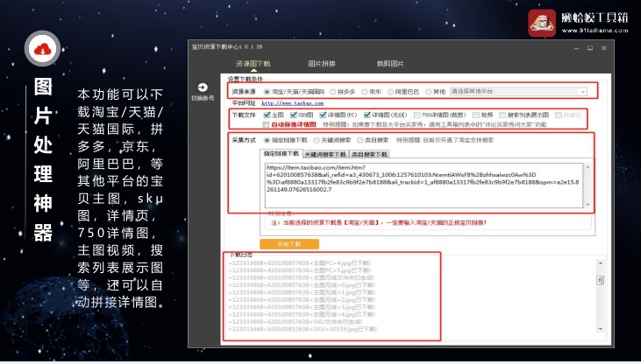The image size is (641, 364).
Task: Click log line SKU>30155.jpg已下载
Action: (303, 329)
